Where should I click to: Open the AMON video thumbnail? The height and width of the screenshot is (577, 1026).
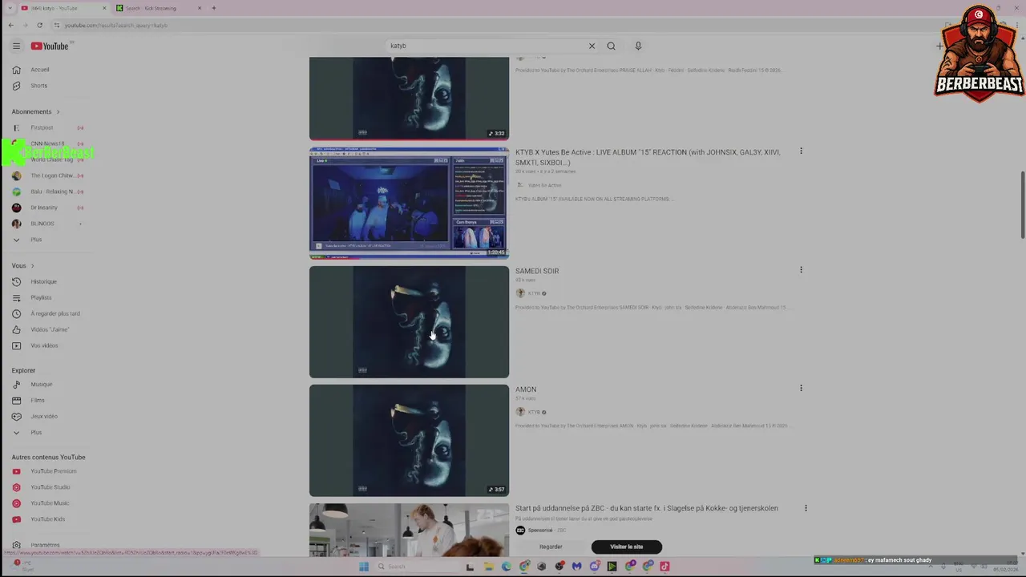click(409, 440)
